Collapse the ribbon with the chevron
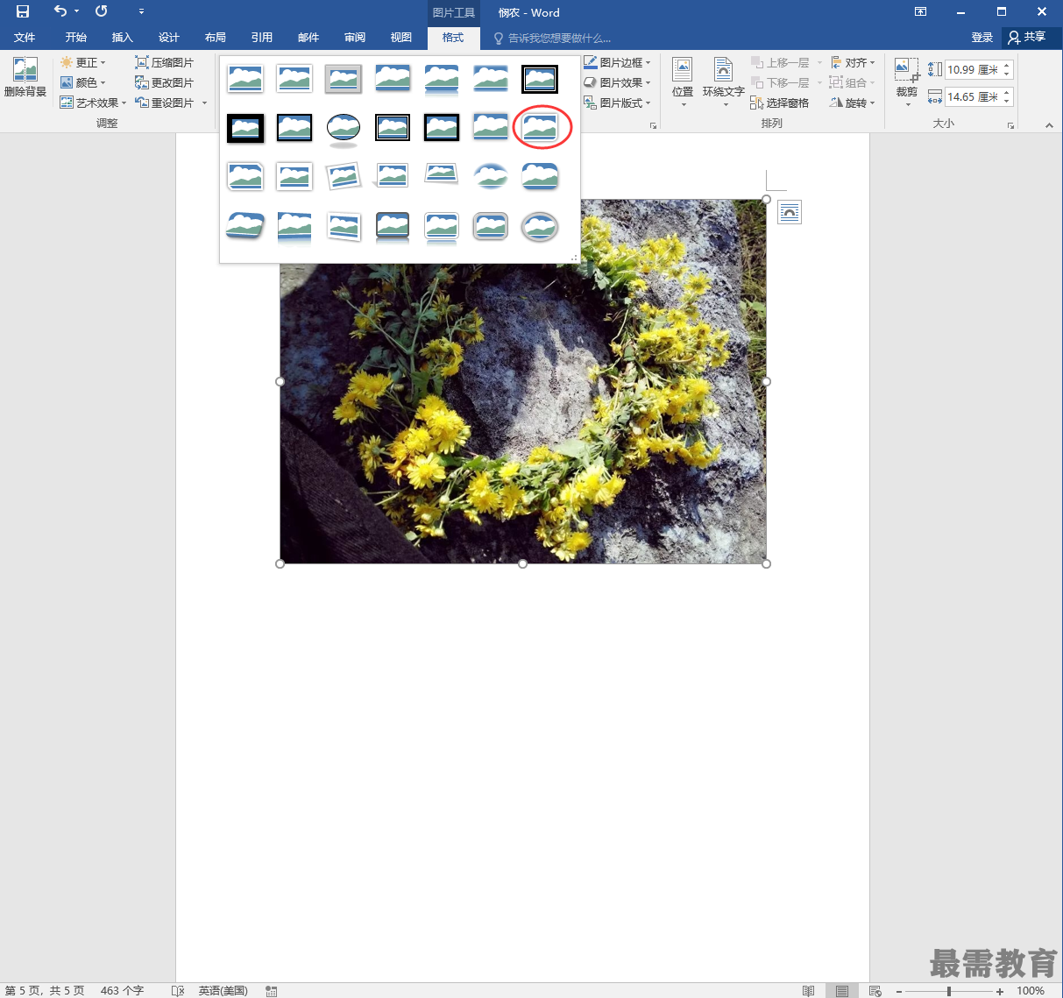 [1049, 125]
